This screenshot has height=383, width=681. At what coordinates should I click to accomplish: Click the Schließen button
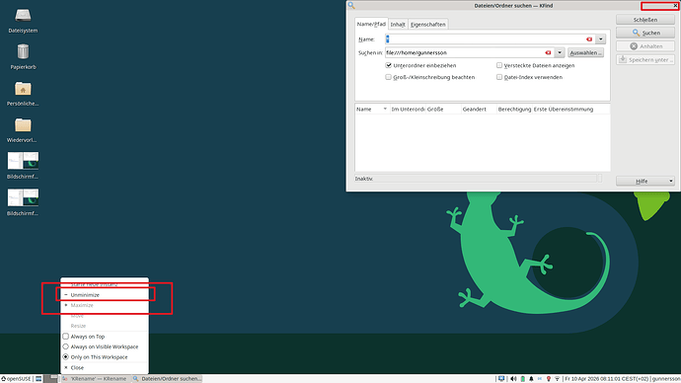point(644,20)
